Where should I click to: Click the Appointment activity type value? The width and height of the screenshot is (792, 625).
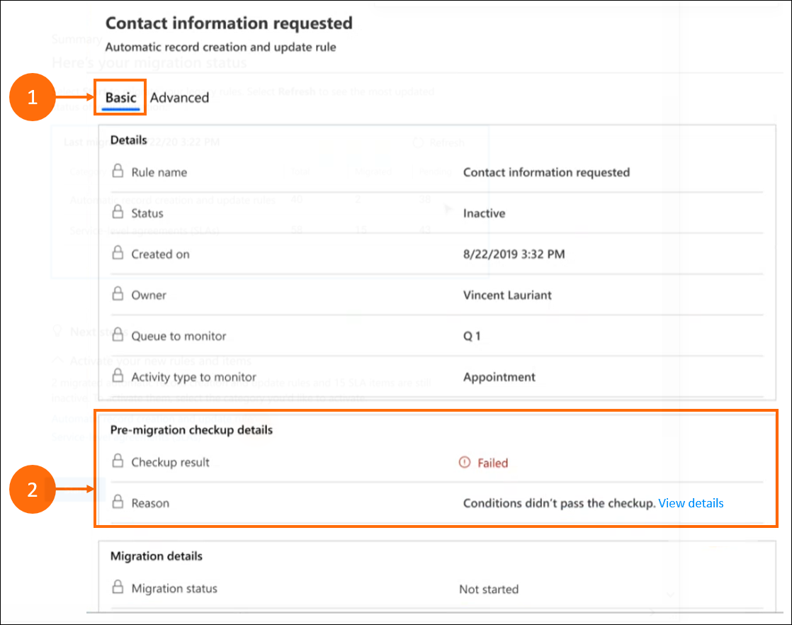pos(499,378)
